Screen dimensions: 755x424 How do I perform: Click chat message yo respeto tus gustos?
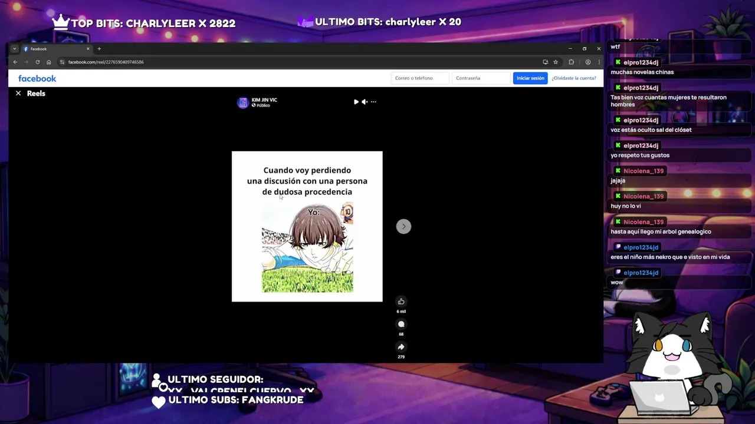click(640, 155)
